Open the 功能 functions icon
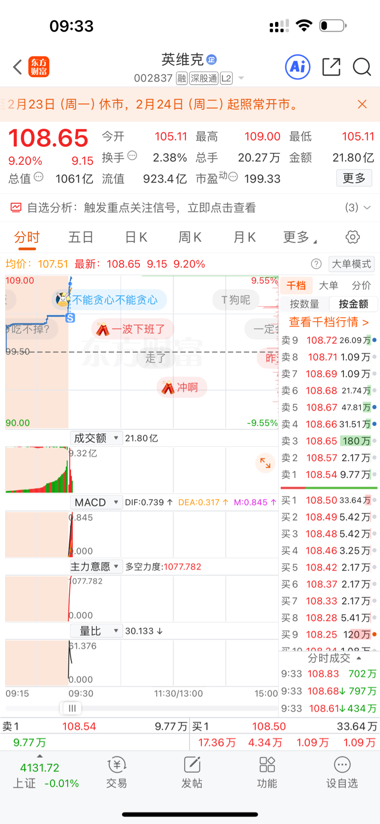Image resolution: width=380 pixels, height=824 pixels. pyautogui.click(x=267, y=772)
